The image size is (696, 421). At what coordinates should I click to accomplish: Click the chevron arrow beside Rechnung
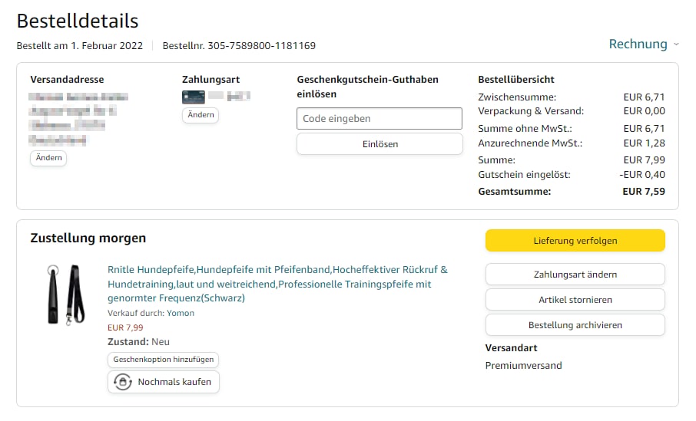click(x=676, y=44)
